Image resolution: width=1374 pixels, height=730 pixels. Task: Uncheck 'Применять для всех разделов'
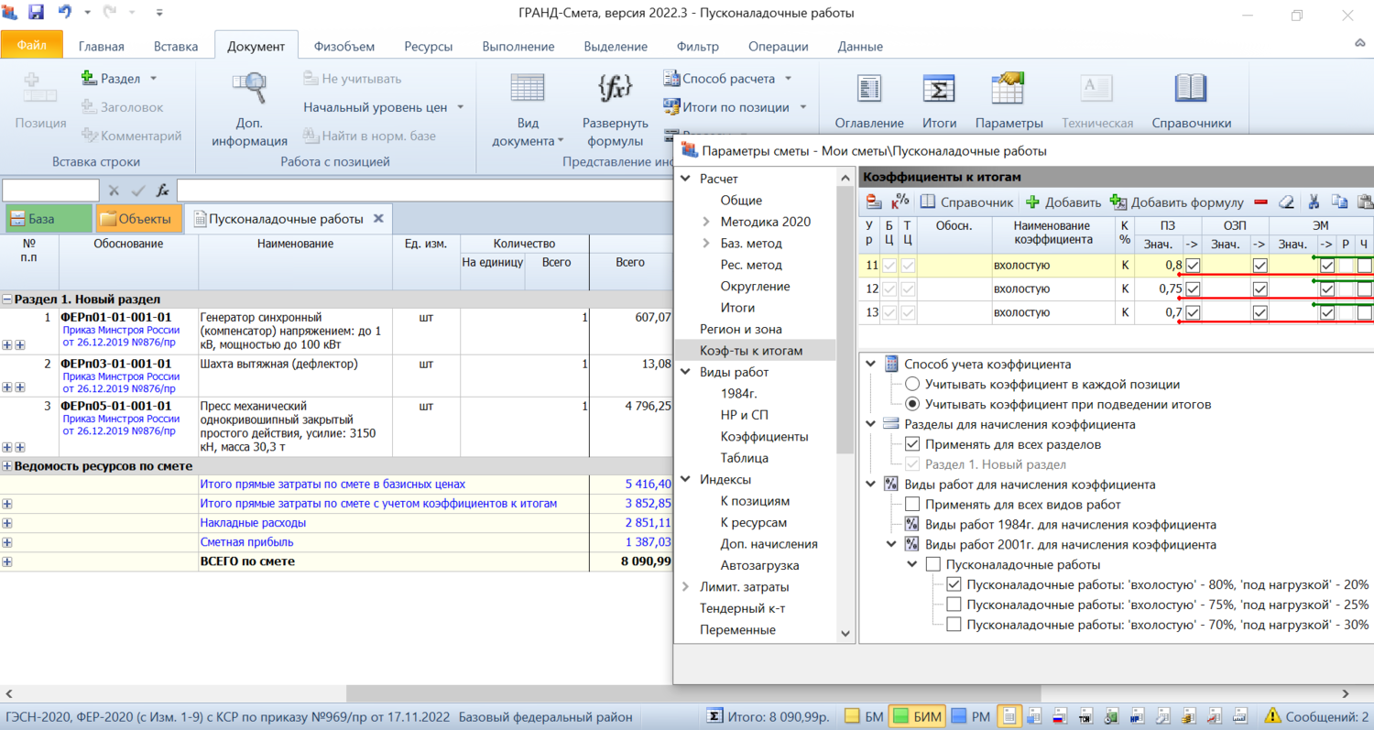coord(912,445)
